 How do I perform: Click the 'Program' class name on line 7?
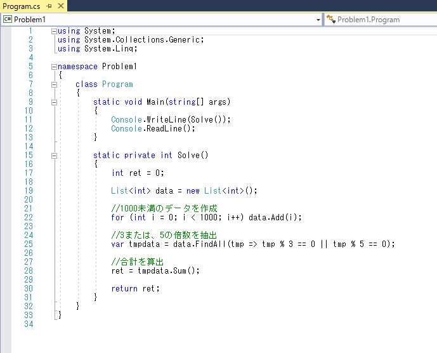click(x=117, y=84)
